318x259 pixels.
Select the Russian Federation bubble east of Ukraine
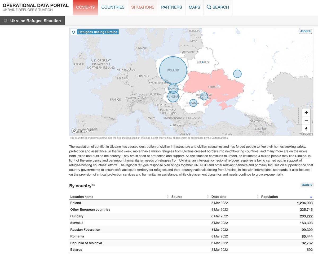tap(237, 74)
